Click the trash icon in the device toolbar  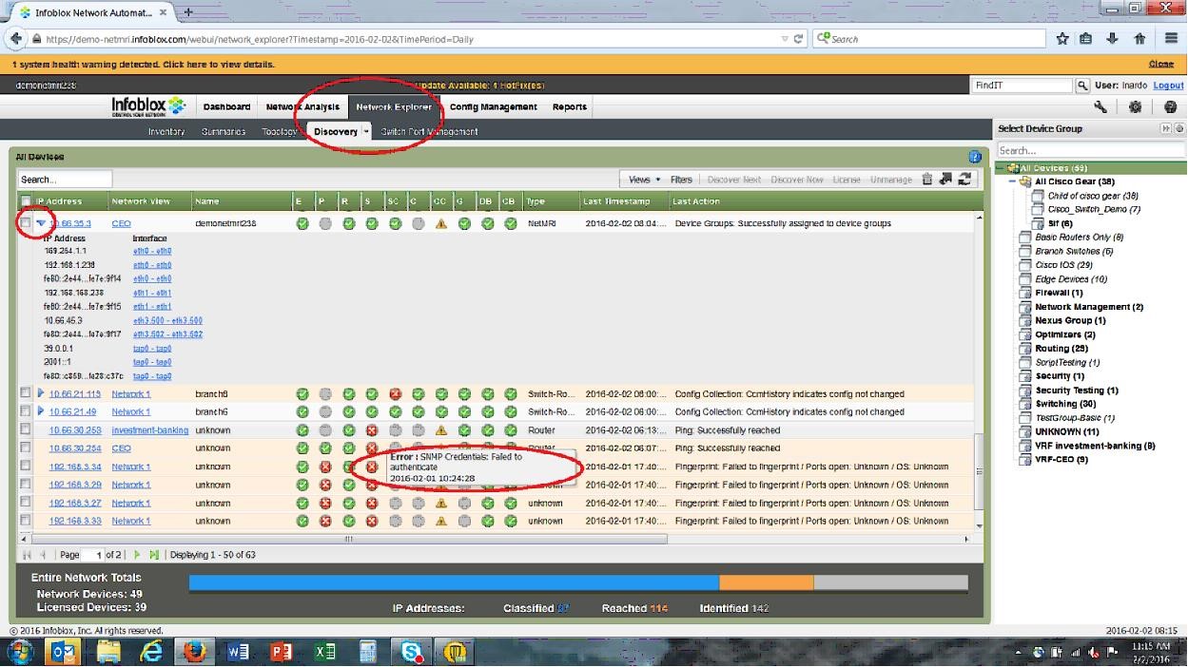click(x=927, y=179)
